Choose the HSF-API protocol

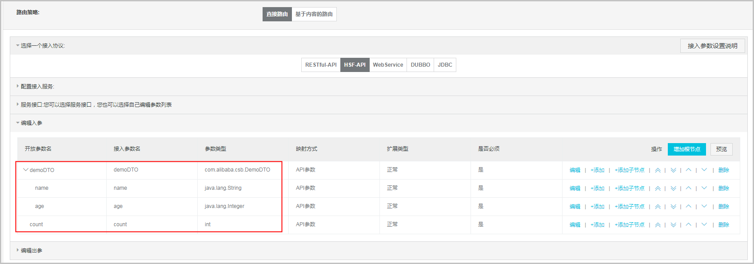pyautogui.click(x=355, y=65)
